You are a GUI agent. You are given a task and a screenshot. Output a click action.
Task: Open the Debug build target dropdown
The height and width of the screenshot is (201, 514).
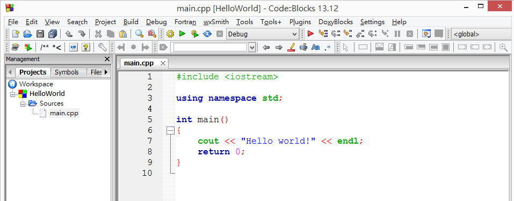point(262,34)
